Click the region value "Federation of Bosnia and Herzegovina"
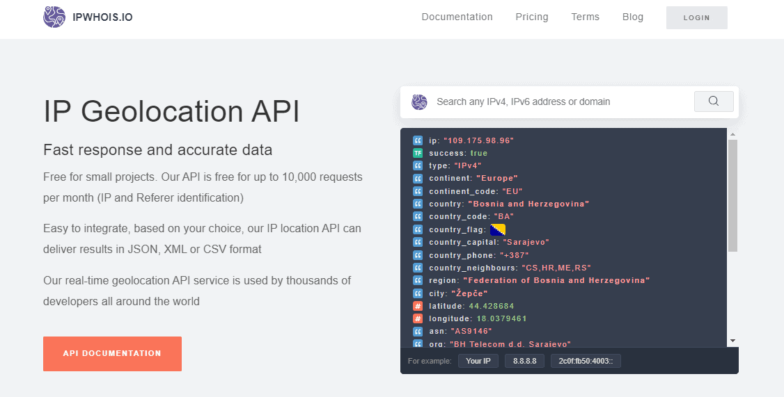The image size is (784, 397). click(x=556, y=280)
